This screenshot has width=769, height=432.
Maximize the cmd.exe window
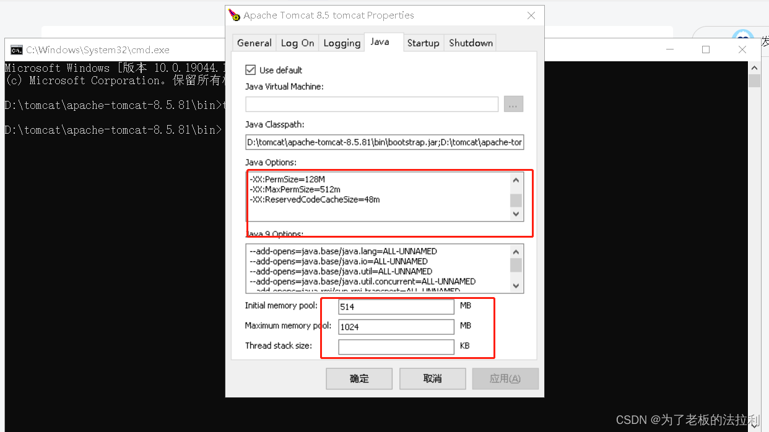click(x=706, y=50)
